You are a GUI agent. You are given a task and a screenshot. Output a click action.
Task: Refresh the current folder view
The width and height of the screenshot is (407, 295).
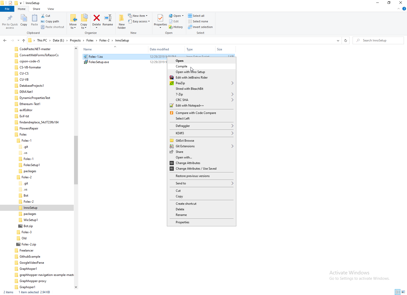pyautogui.click(x=345, y=40)
